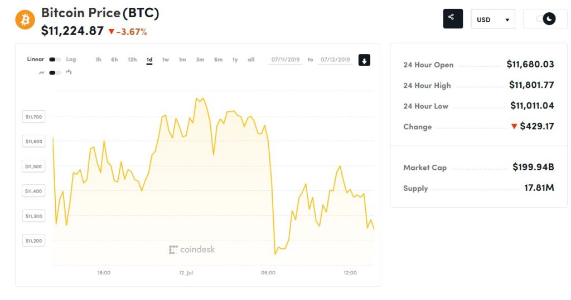The image size is (571, 300).
Task: Click the start date field 07/11/2019
Action: (x=286, y=60)
